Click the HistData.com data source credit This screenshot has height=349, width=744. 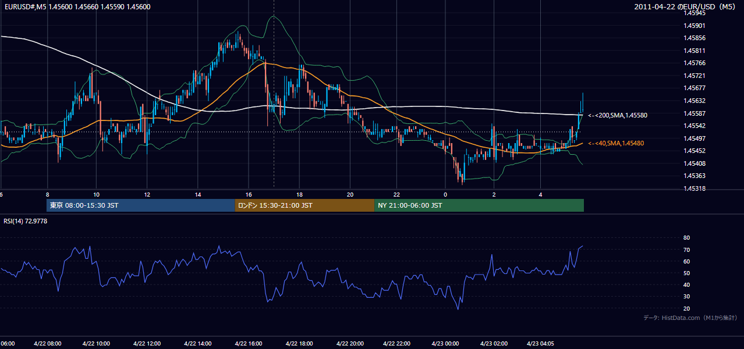(690, 318)
